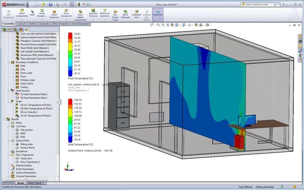Toggle the Instant3D button

click(x=157, y=11)
